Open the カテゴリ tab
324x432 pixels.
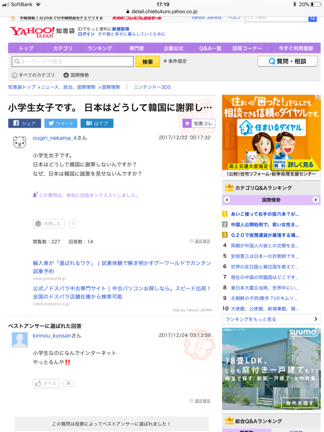[63, 48]
